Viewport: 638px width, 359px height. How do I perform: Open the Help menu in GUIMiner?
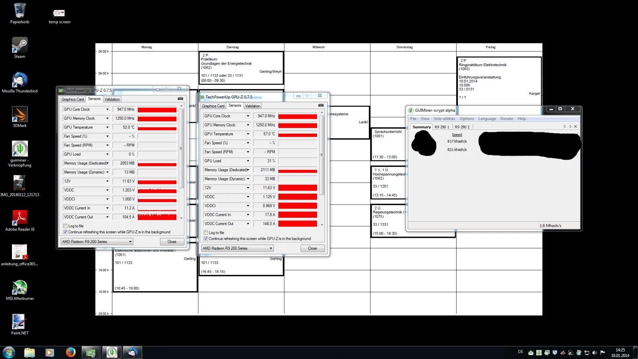[522, 118]
